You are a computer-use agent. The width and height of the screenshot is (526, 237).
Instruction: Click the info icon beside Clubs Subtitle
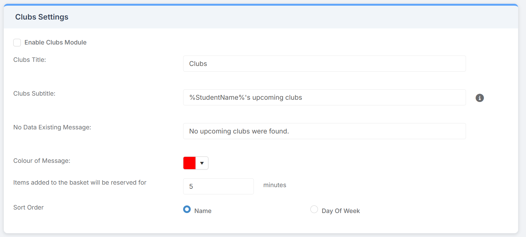480,98
